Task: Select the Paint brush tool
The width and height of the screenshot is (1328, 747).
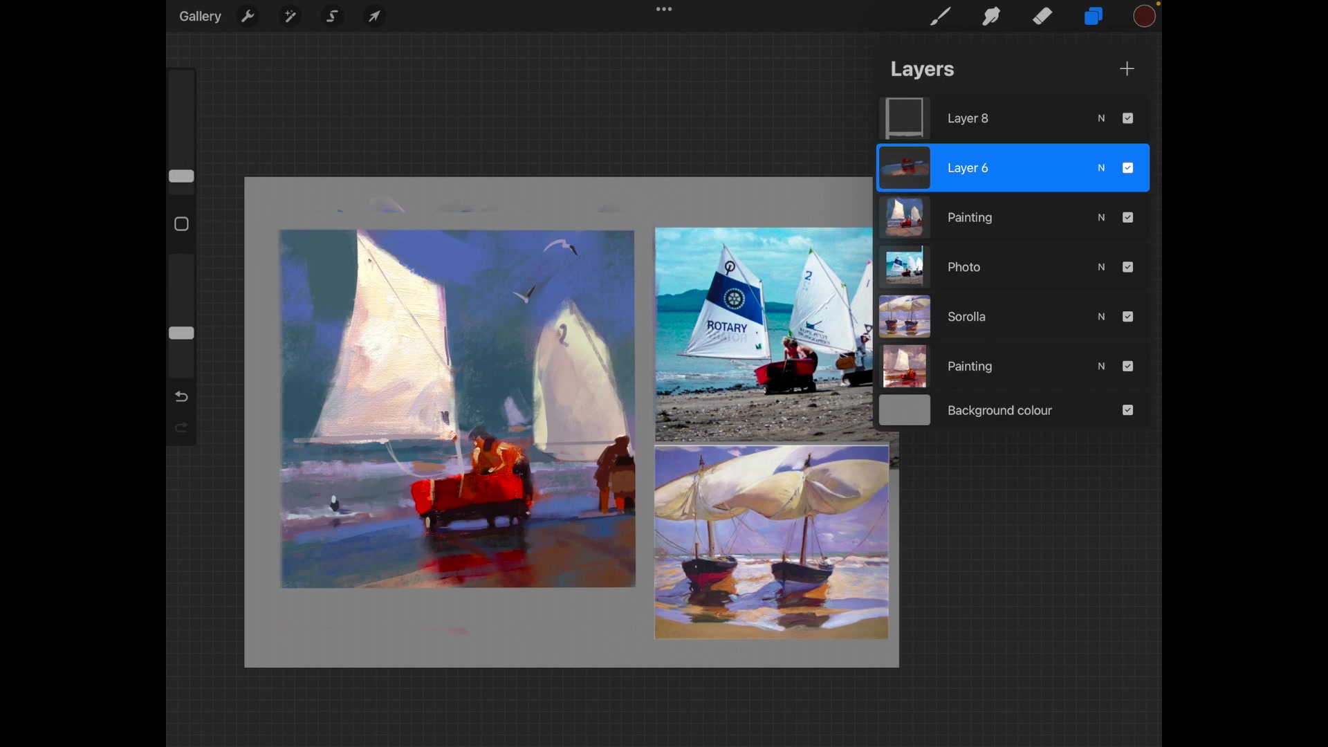Action: tap(940, 16)
